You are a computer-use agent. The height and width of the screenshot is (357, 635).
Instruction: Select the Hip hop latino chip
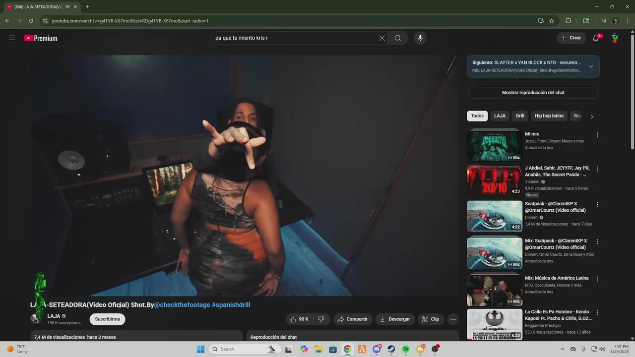click(x=549, y=116)
